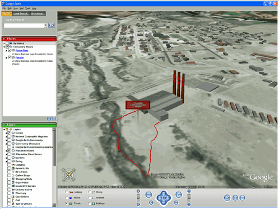Viewport: 279px width, 209px height.
Task: Check the My Places checkbox
Action: coord(7,43)
